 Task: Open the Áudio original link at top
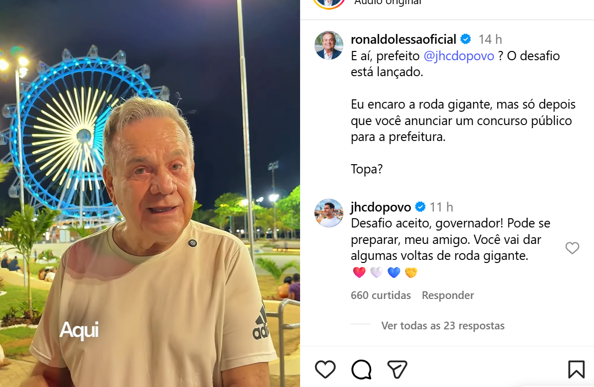click(388, 2)
